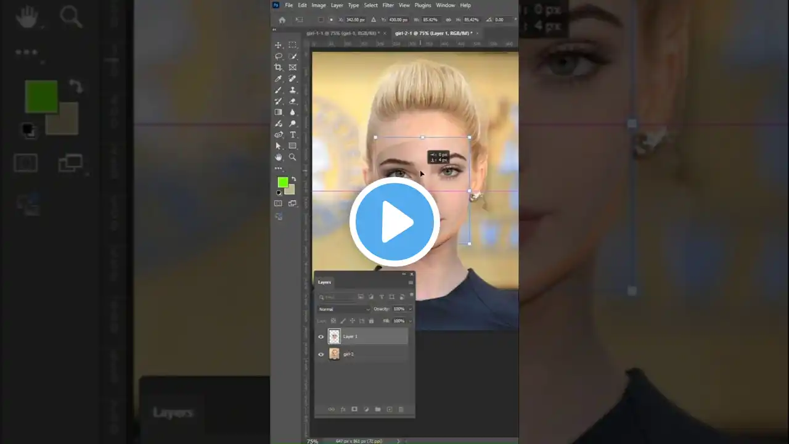789x444 pixels.
Task: Open the Edit Toolbar three-dots menu
Action: pos(279,168)
